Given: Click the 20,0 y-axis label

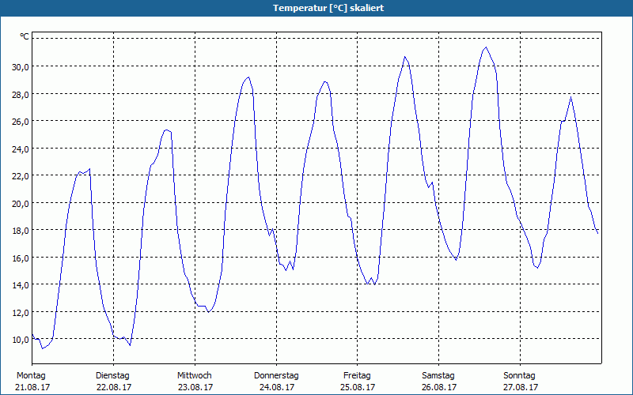Looking at the screenshot, I should 21,203.
